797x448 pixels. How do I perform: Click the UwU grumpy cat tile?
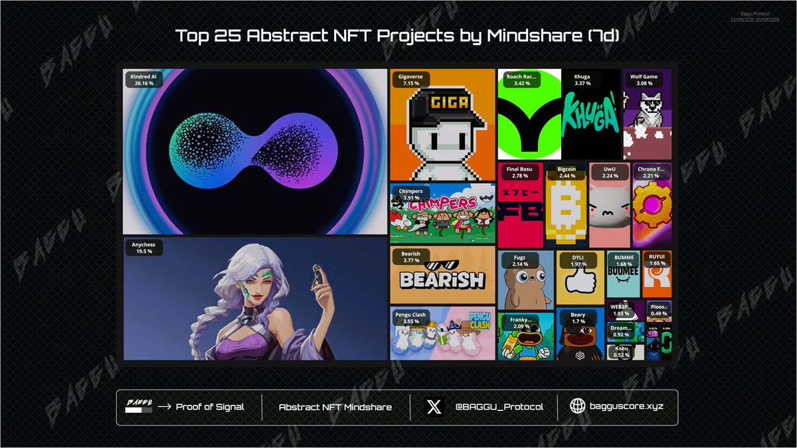pyautogui.click(x=610, y=205)
